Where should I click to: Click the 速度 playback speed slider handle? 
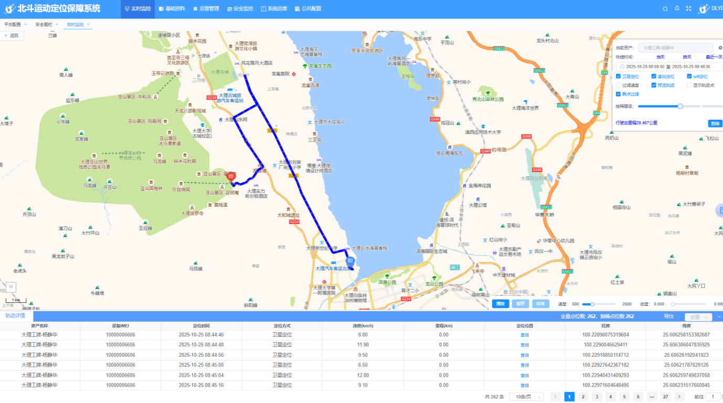(592, 304)
